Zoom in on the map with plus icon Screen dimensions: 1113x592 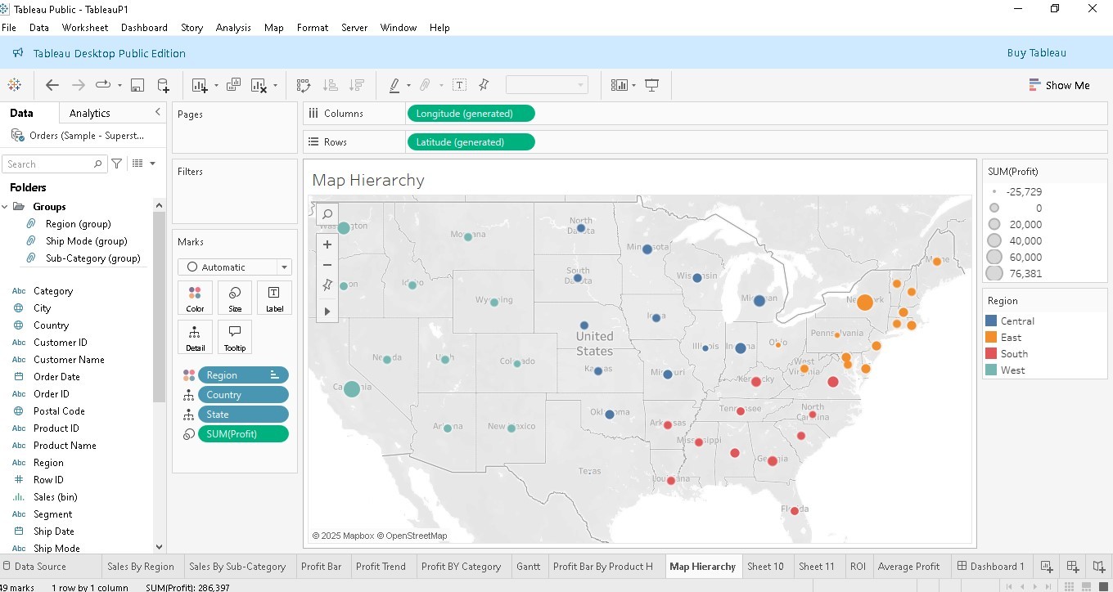point(327,244)
